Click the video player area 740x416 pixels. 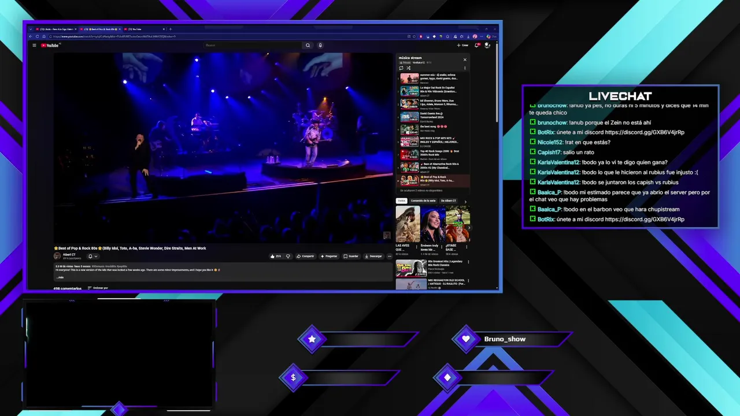pos(223,147)
